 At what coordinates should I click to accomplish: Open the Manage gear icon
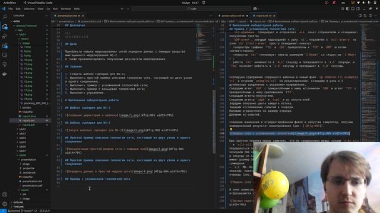5,204
